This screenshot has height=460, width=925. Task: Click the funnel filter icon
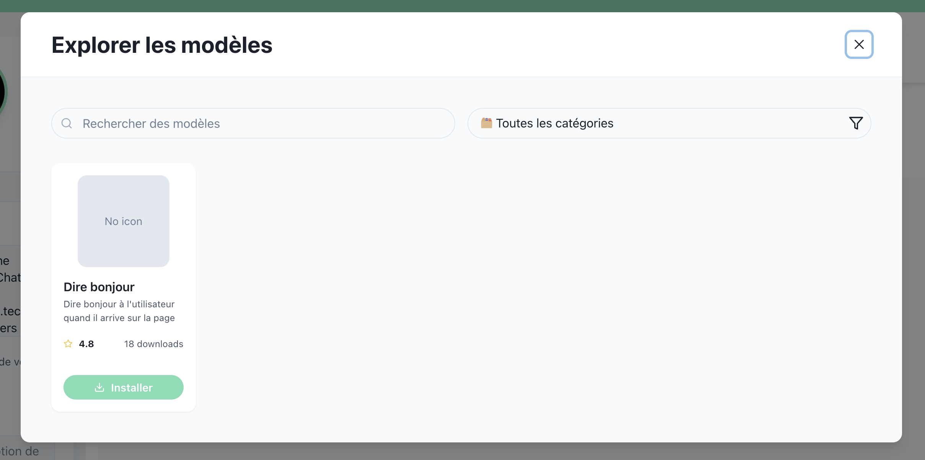point(856,123)
